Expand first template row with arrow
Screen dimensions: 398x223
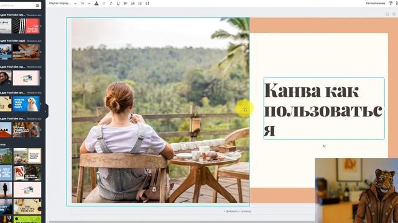[40, 26]
